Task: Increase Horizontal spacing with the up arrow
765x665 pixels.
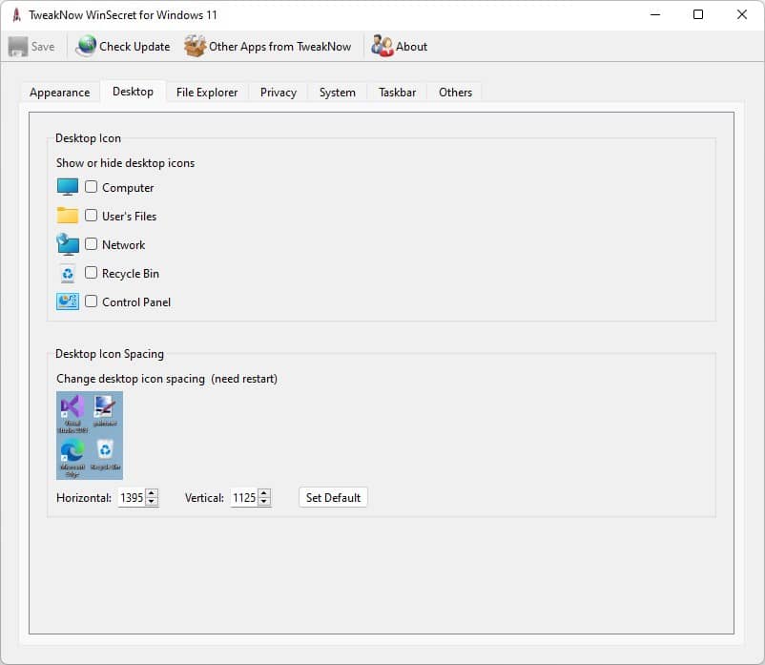Action: [152, 493]
